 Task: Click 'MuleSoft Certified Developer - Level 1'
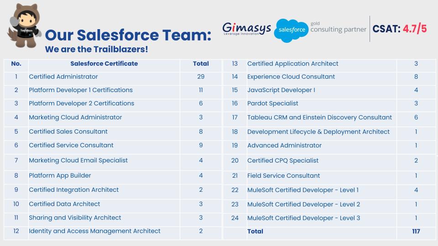[x=303, y=190]
